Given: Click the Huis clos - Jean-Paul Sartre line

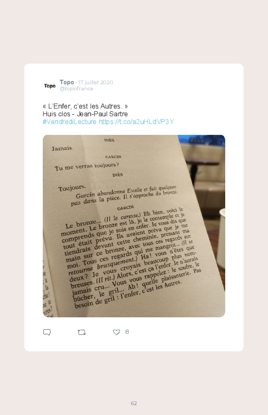Looking at the screenshot, I should tap(85, 114).
